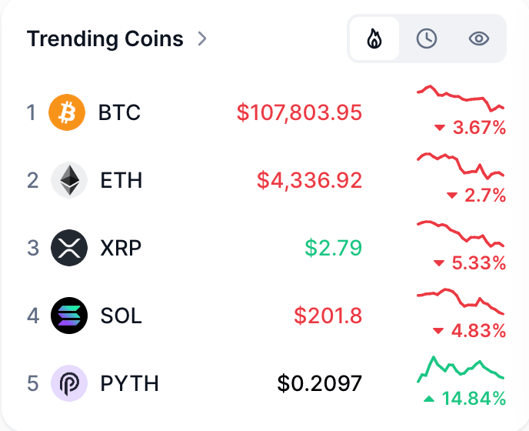Click the Bitcoin coin logo
The width and height of the screenshot is (529, 431).
(67, 113)
